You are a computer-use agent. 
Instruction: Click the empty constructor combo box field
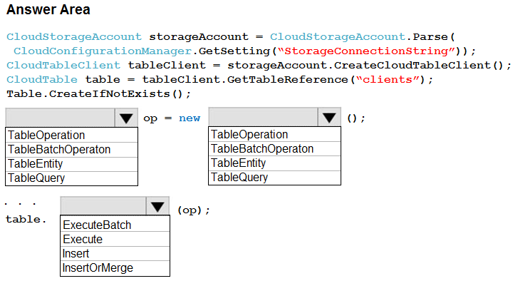[264, 117]
